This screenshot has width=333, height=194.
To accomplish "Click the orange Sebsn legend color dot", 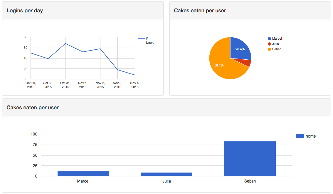I will [x=269, y=49].
